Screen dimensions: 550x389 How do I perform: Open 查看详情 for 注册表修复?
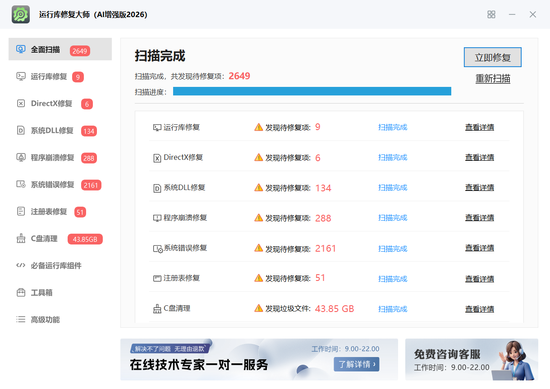(x=480, y=279)
